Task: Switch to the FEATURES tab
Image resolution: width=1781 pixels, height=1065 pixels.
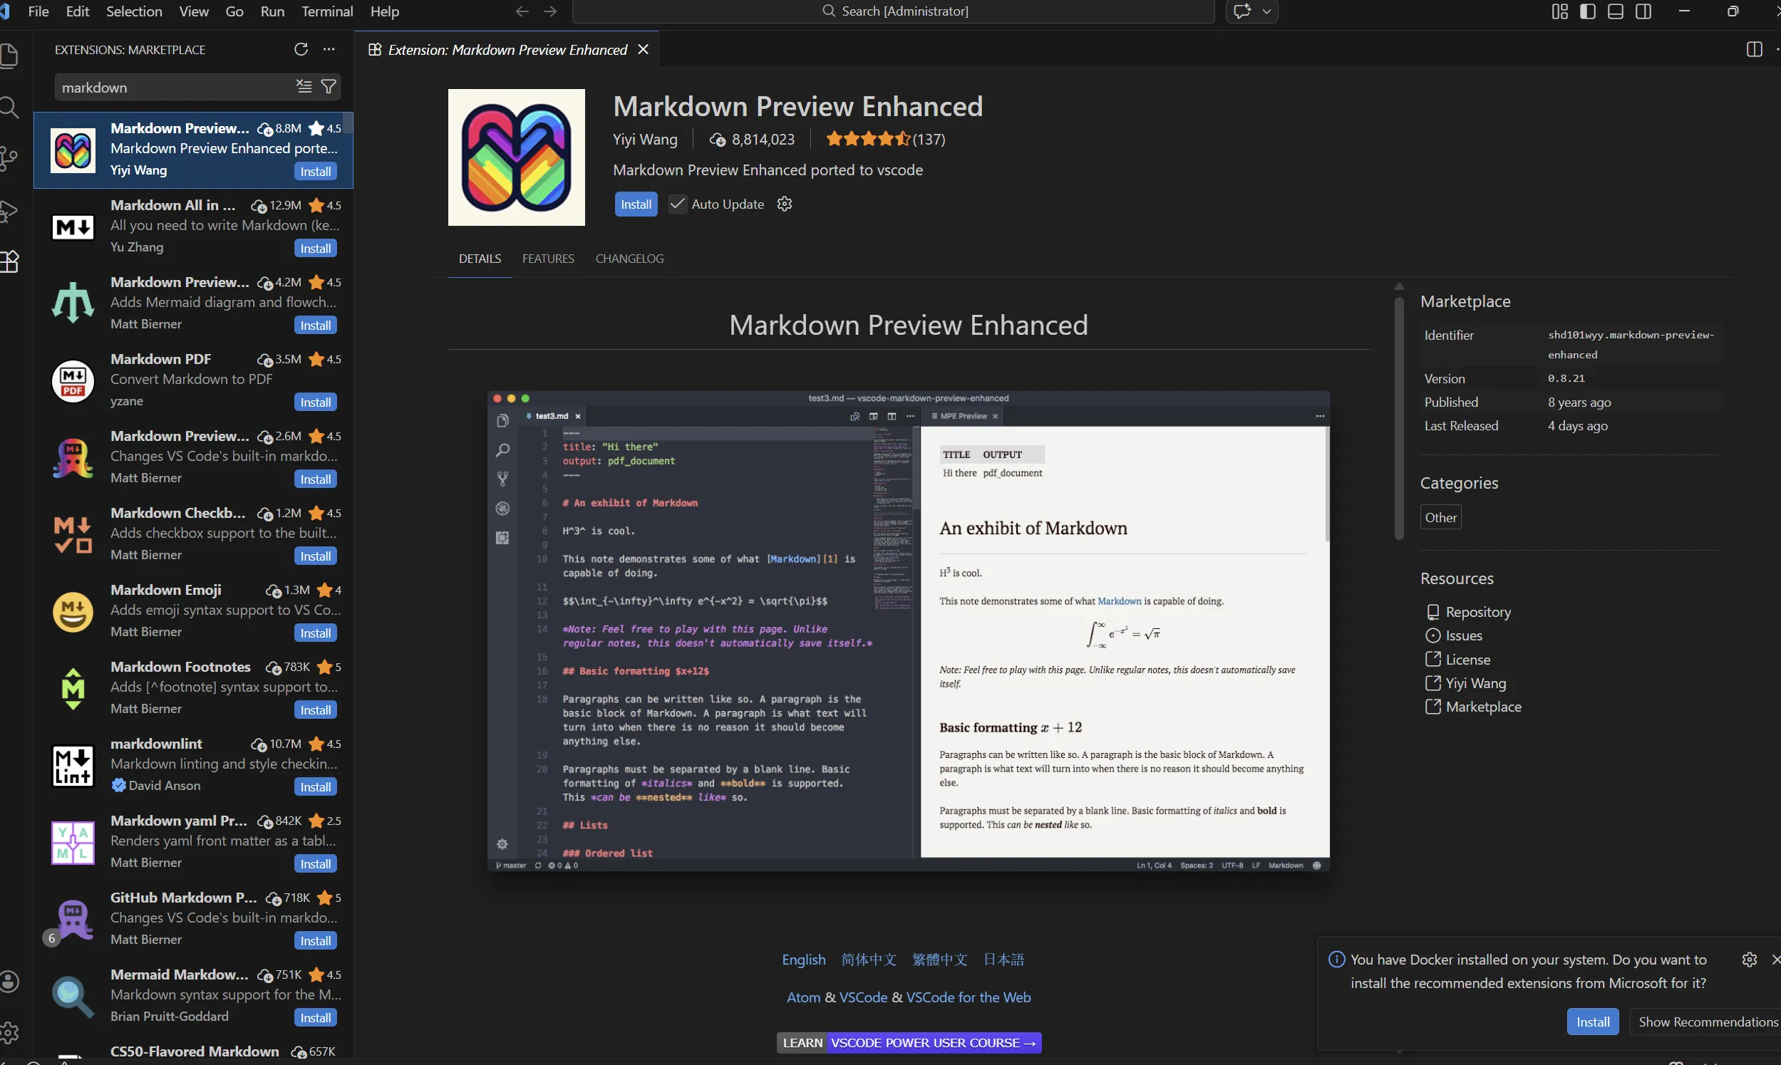Action: 548,259
